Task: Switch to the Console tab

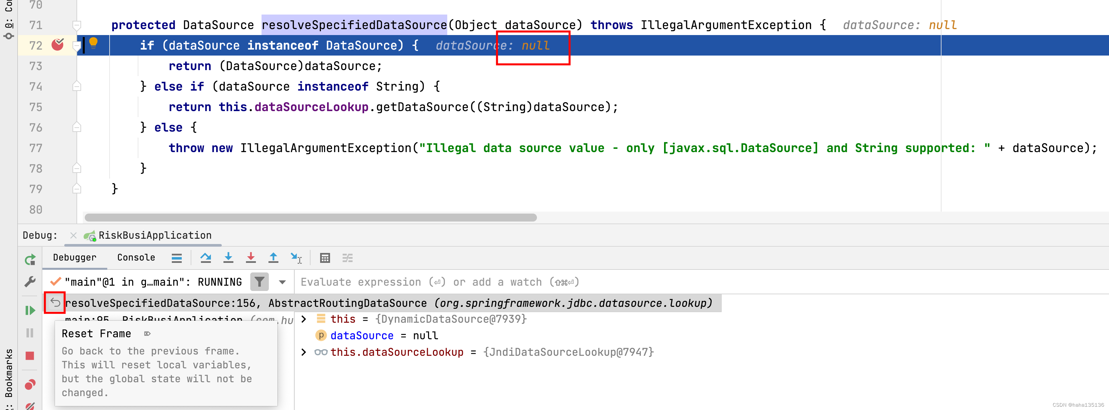Action: [x=136, y=258]
